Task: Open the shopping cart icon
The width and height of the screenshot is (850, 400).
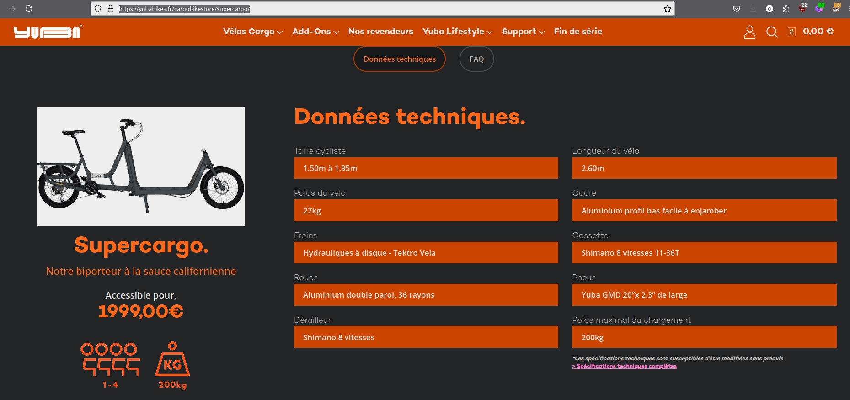Action: tap(791, 32)
